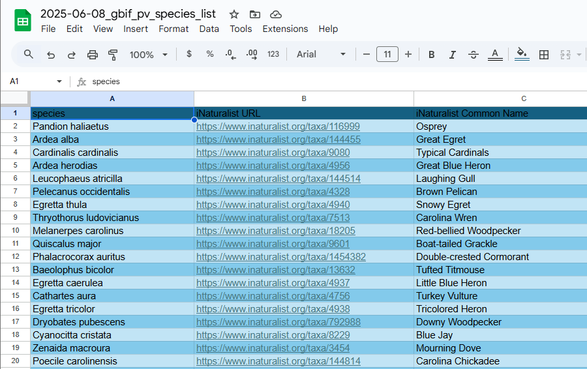
Task: Open the Data menu
Action: pyautogui.click(x=209, y=29)
